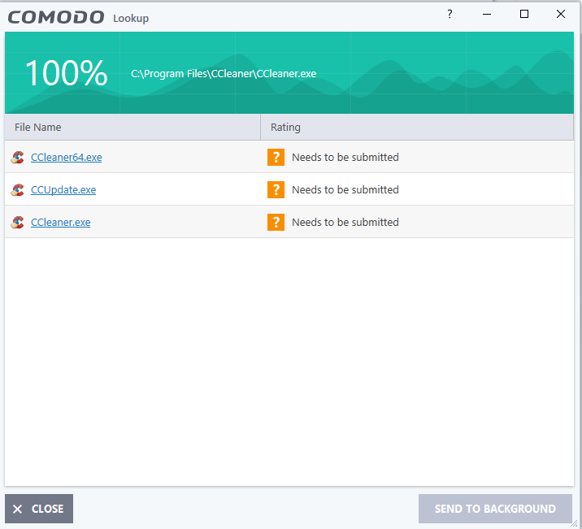Click the 100% progress indicator
The height and width of the screenshot is (529, 582).
pyautogui.click(x=67, y=73)
